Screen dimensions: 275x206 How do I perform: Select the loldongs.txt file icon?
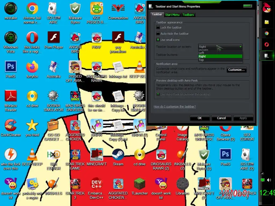(x=118, y=67)
